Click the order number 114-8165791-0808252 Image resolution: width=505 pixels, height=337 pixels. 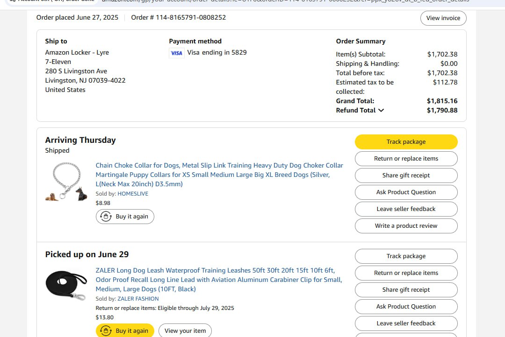pyautogui.click(x=191, y=17)
